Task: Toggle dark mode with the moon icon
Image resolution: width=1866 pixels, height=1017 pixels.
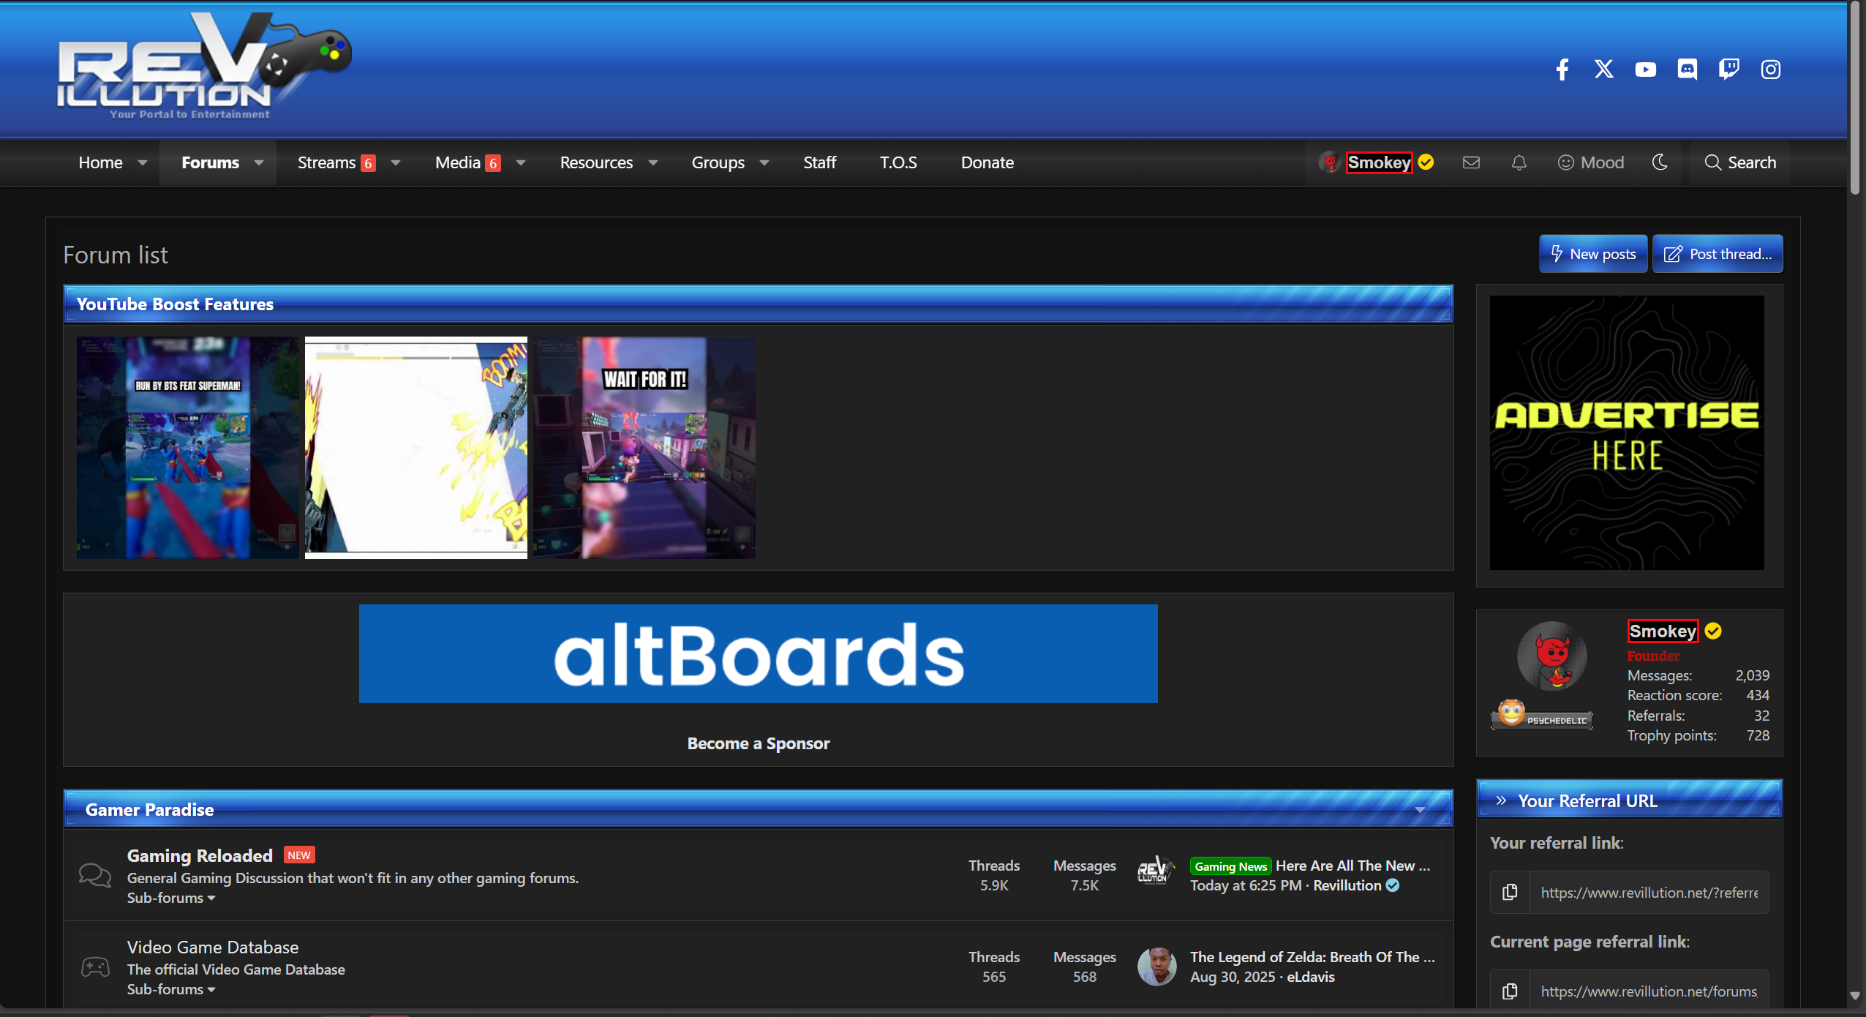Action: pyautogui.click(x=1660, y=162)
